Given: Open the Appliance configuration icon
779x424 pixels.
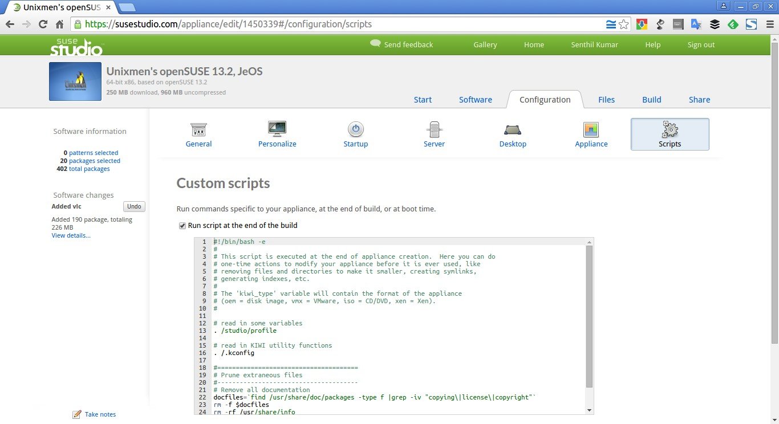Looking at the screenshot, I should tap(591, 129).
